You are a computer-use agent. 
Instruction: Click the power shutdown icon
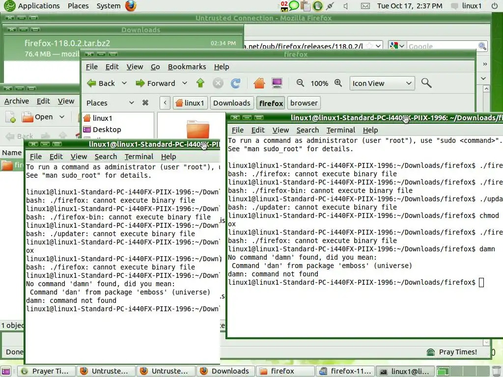click(x=495, y=6)
